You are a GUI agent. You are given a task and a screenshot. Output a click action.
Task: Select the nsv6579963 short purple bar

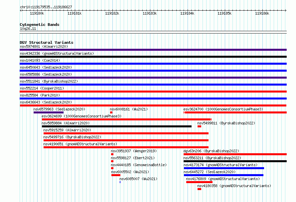pyautogui.click(x=49, y=112)
